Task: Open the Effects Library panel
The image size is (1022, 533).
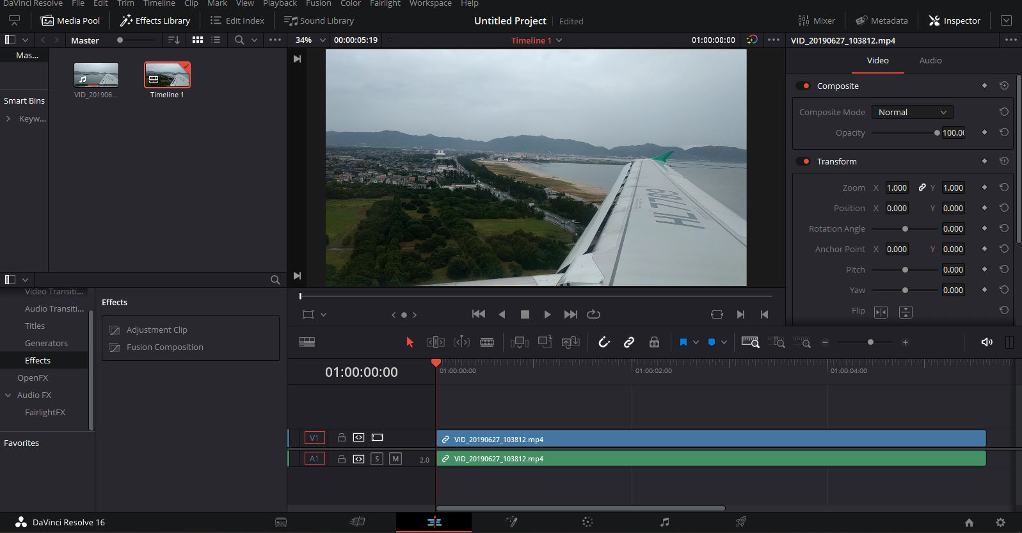Action: coord(156,20)
